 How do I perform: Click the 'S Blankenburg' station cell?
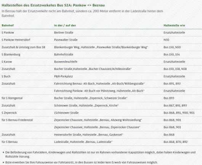tap(11, 54)
